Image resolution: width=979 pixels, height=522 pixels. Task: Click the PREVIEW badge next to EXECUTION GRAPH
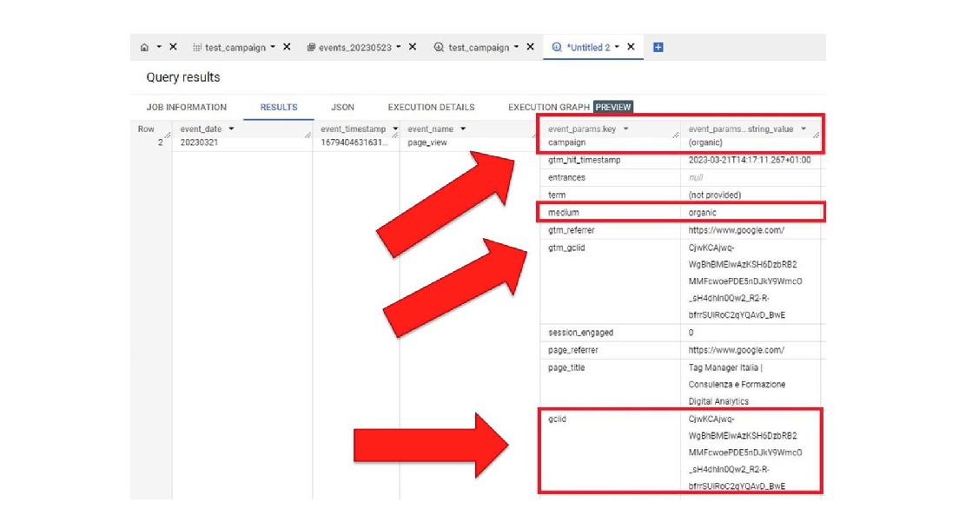point(614,107)
